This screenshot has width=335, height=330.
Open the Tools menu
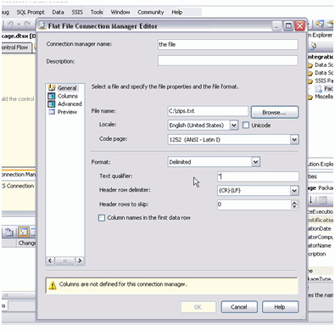(x=97, y=12)
